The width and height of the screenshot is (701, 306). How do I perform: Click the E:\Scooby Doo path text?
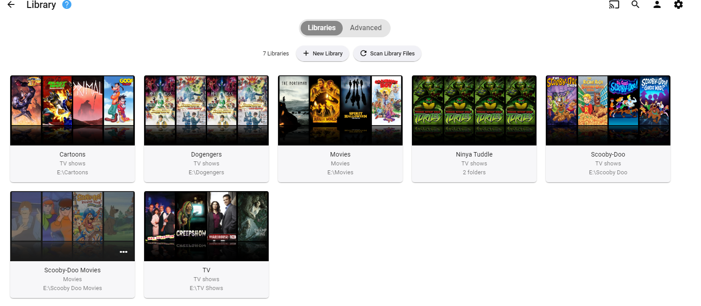(x=608, y=173)
